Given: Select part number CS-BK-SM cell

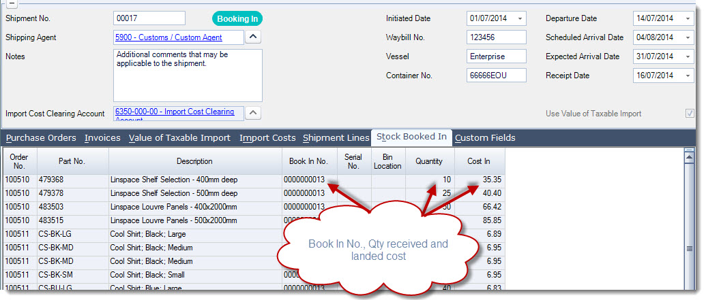Looking at the screenshot, I should click(72, 275).
